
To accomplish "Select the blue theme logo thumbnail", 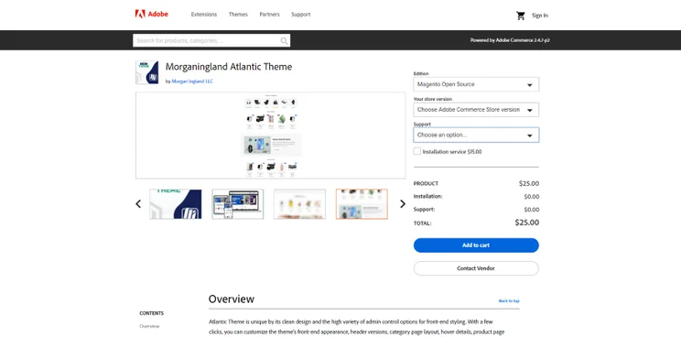I will point(176,203).
